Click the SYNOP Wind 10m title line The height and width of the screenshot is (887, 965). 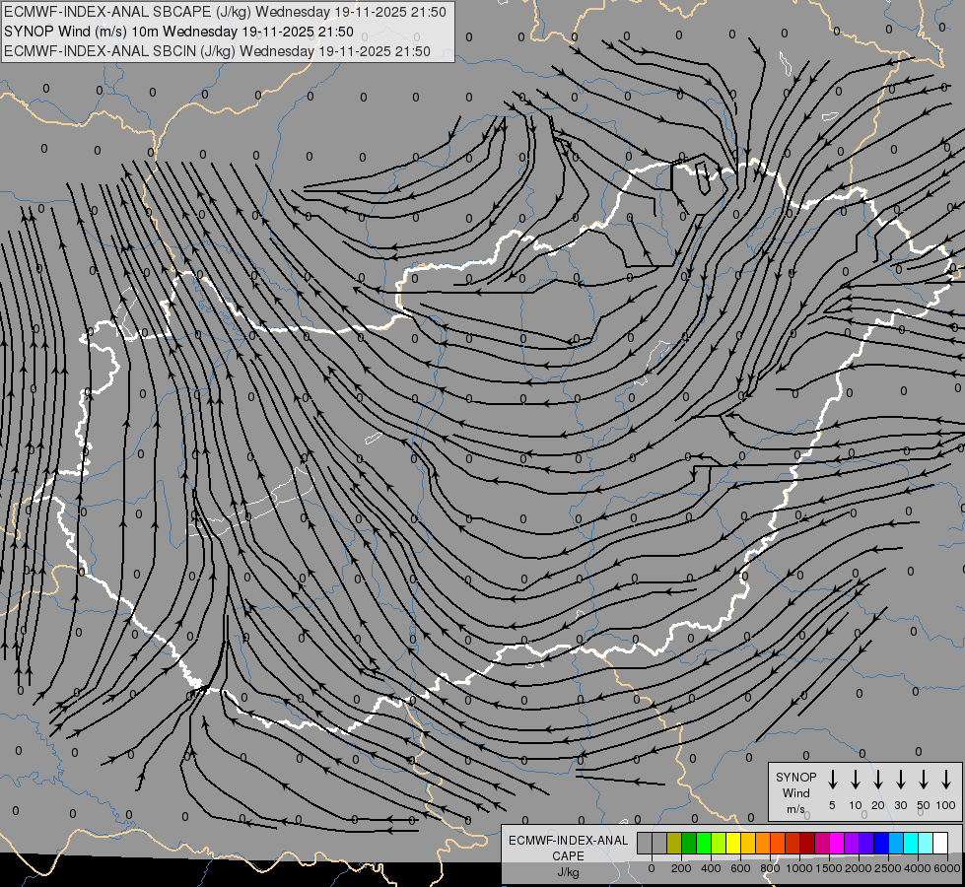pyautogui.click(x=178, y=32)
